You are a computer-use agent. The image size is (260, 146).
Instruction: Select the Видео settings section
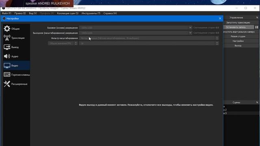[16, 66]
